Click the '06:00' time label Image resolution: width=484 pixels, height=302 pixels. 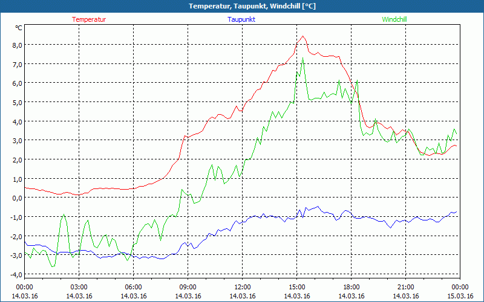coord(133,288)
